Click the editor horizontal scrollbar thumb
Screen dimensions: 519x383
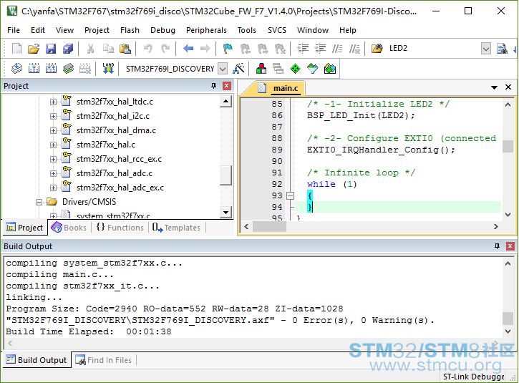coord(269,227)
